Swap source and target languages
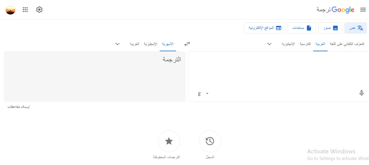The image size is (369, 165). pyautogui.click(x=187, y=44)
